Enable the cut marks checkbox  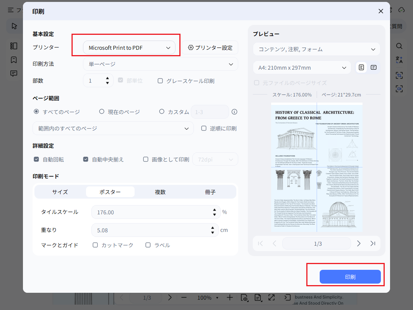tap(95, 245)
